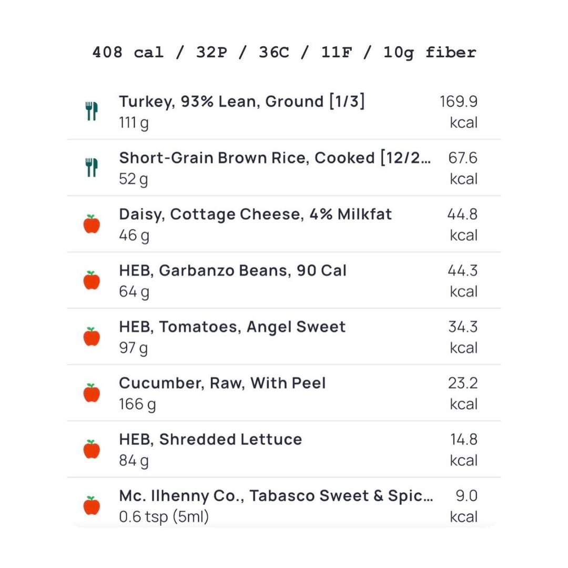Open the Short-Grain Brown Rice, Cooked entry
Viewport: 568px width, 568px height.
[273, 158]
